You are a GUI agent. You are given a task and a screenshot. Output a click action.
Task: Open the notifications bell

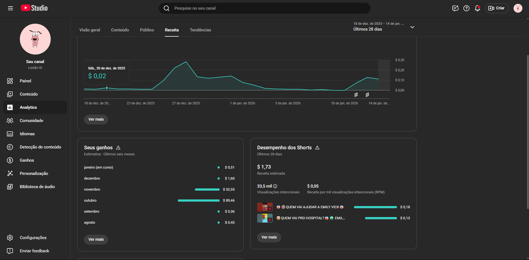pos(477,8)
